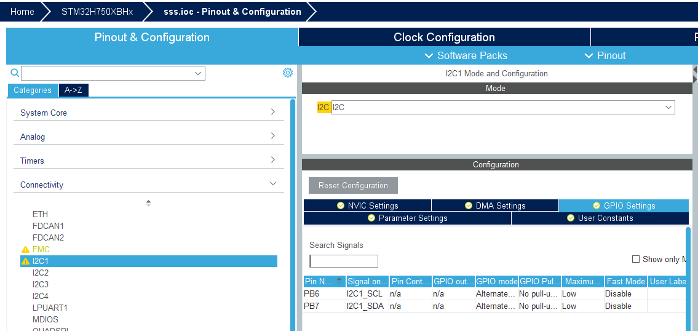
Task: Sort by the GPIO mode column header
Action: pos(496,281)
